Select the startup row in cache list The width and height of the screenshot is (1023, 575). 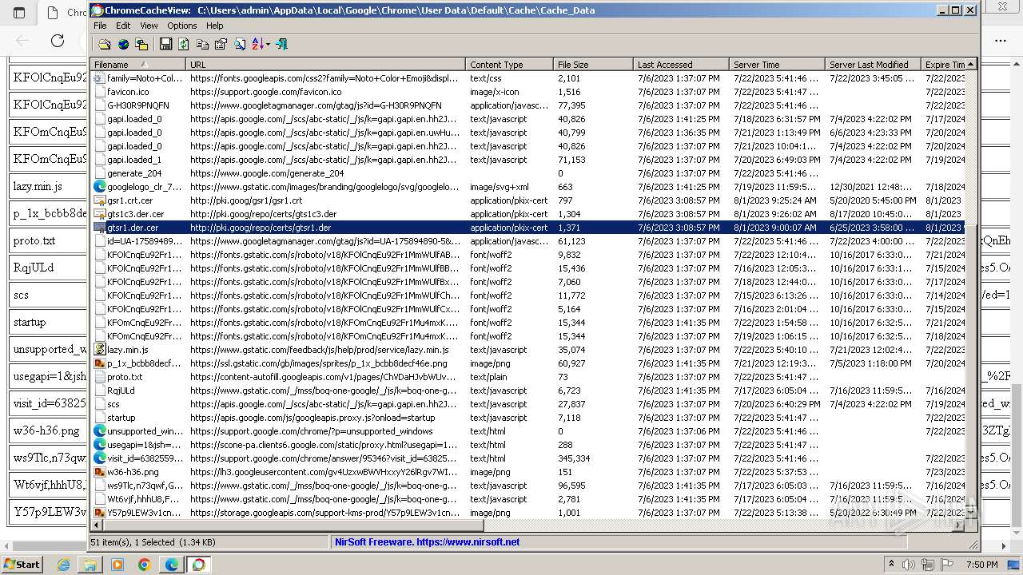click(527, 418)
